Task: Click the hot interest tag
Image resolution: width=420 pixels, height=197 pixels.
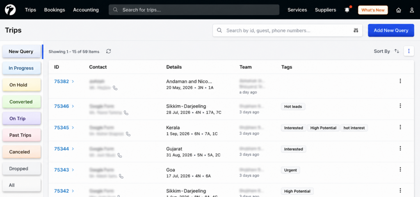Action: [354, 128]
